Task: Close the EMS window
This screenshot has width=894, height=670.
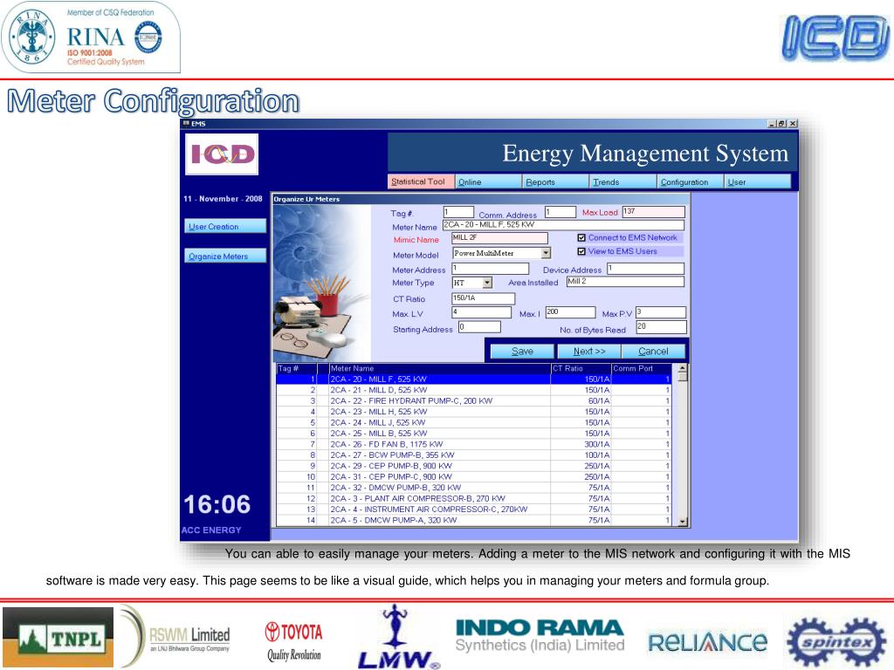Action: click(793, 124)
